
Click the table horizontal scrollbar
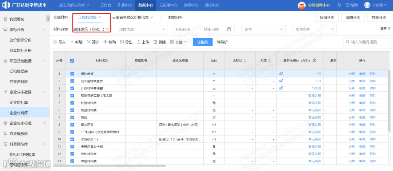(110, 166)
